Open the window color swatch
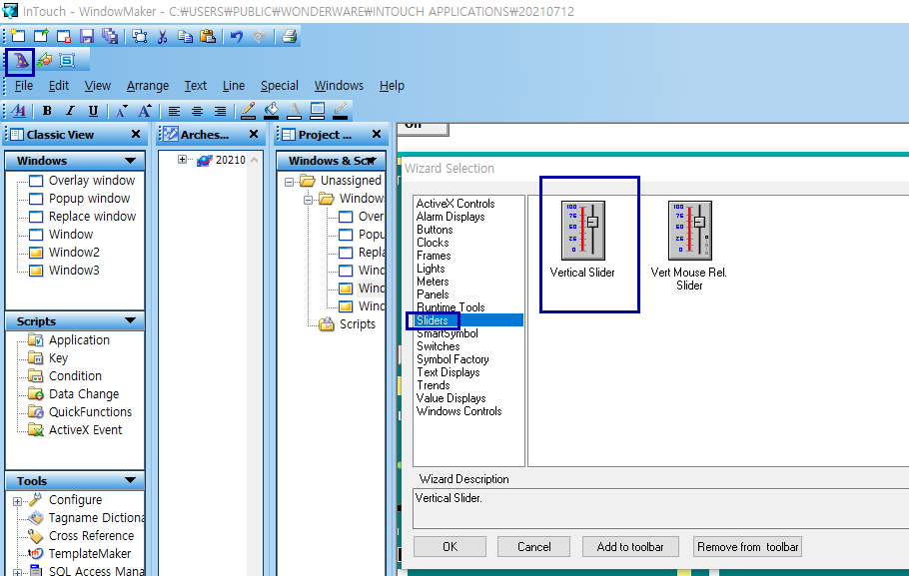The width and height of the screenshot is (909, 576). tap(318, 111)
